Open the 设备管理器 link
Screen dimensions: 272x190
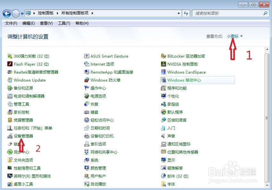click(23, 136)
